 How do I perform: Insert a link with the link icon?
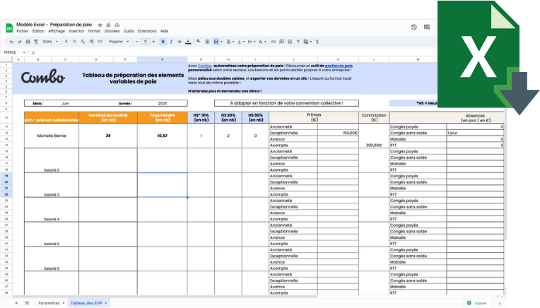click(274, 42)
